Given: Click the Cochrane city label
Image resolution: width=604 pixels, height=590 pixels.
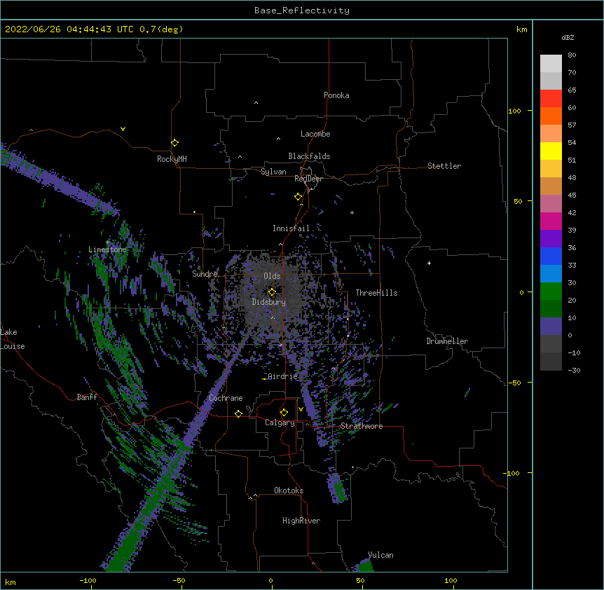Looking at the screenshot, I should (x=226, y=398).
